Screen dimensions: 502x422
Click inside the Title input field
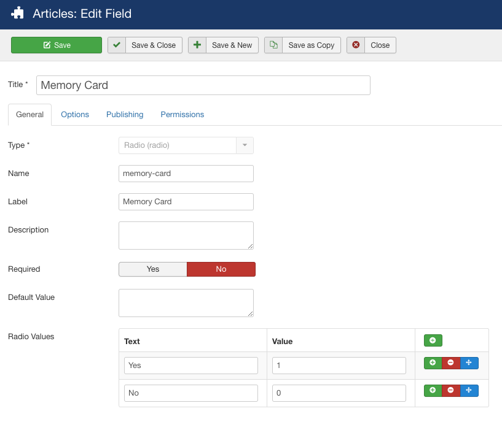click(203, 85)
